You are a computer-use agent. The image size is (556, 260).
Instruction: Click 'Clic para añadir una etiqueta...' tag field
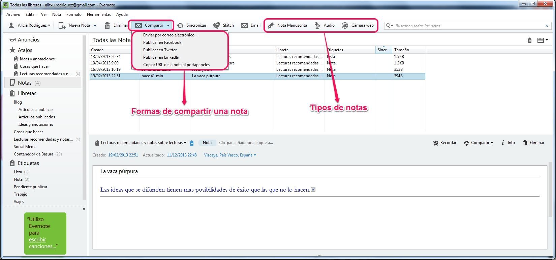pos(246,143)
